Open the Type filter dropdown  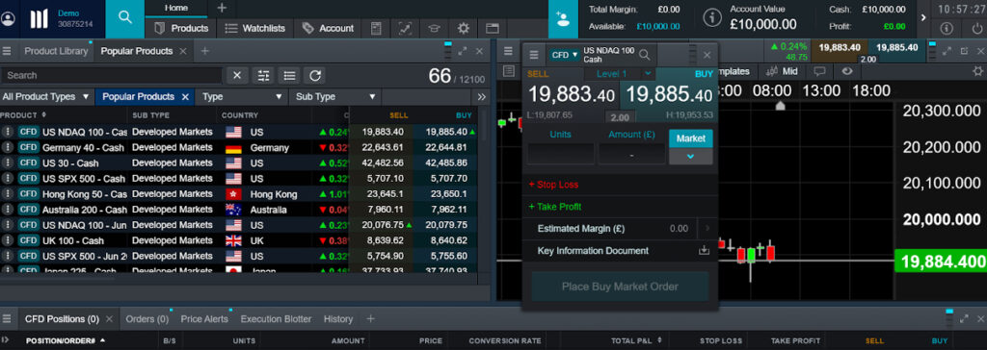(242, 97)
